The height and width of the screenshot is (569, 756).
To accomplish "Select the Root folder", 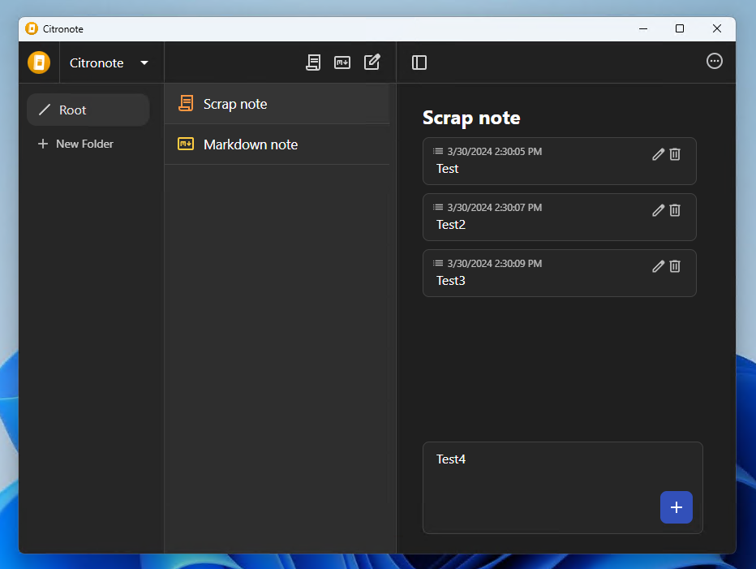I will tap(88, 110).
